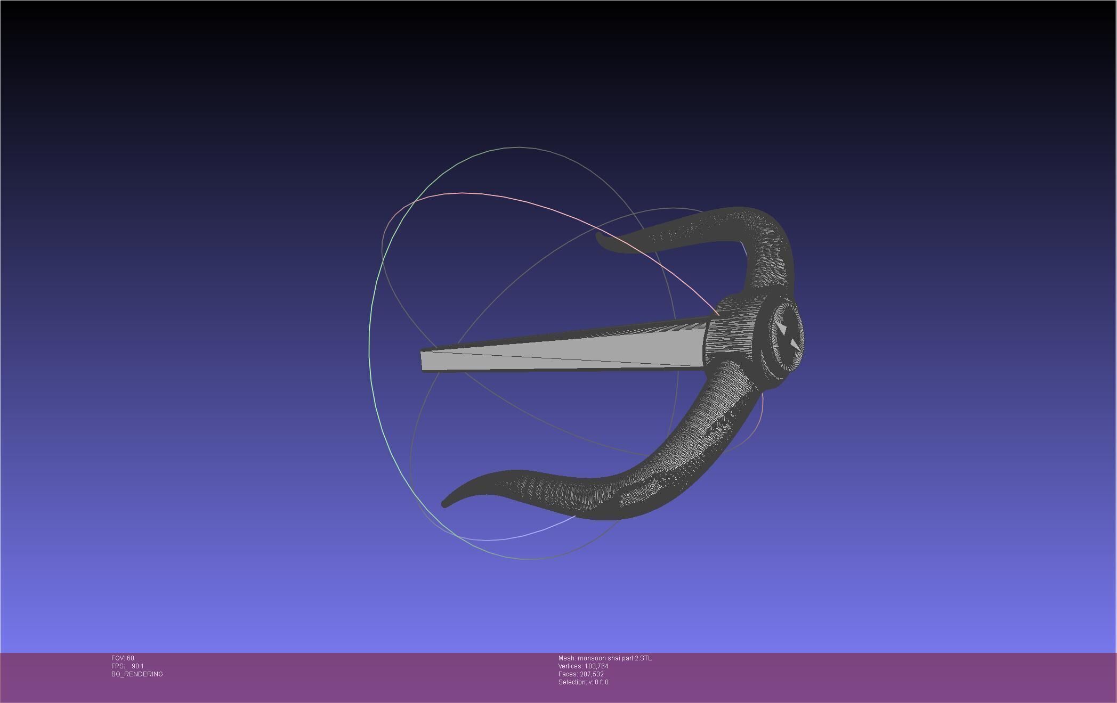Click the FPS 90.1 readout
This screenshot has height=703, width=1117.
(x=127, y=666)
